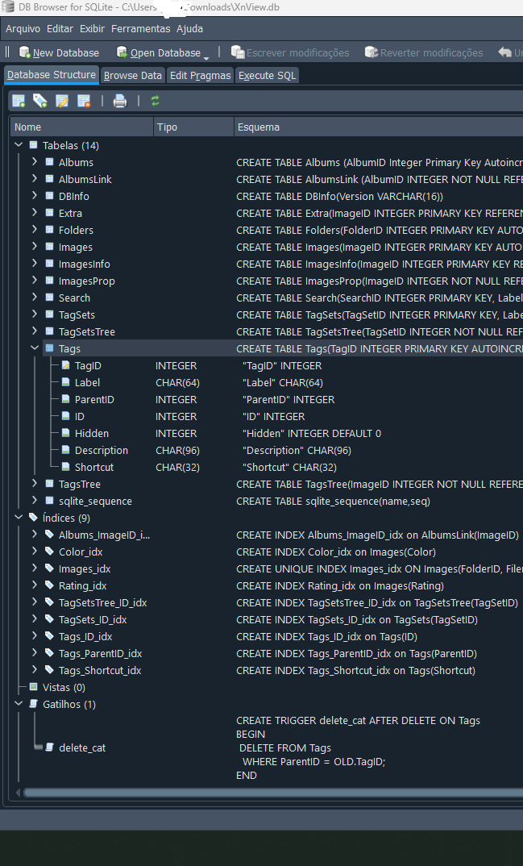This screenshot has height=866, width=523.
Task: Click the Hidden field icon
Action: pos(65,433)
